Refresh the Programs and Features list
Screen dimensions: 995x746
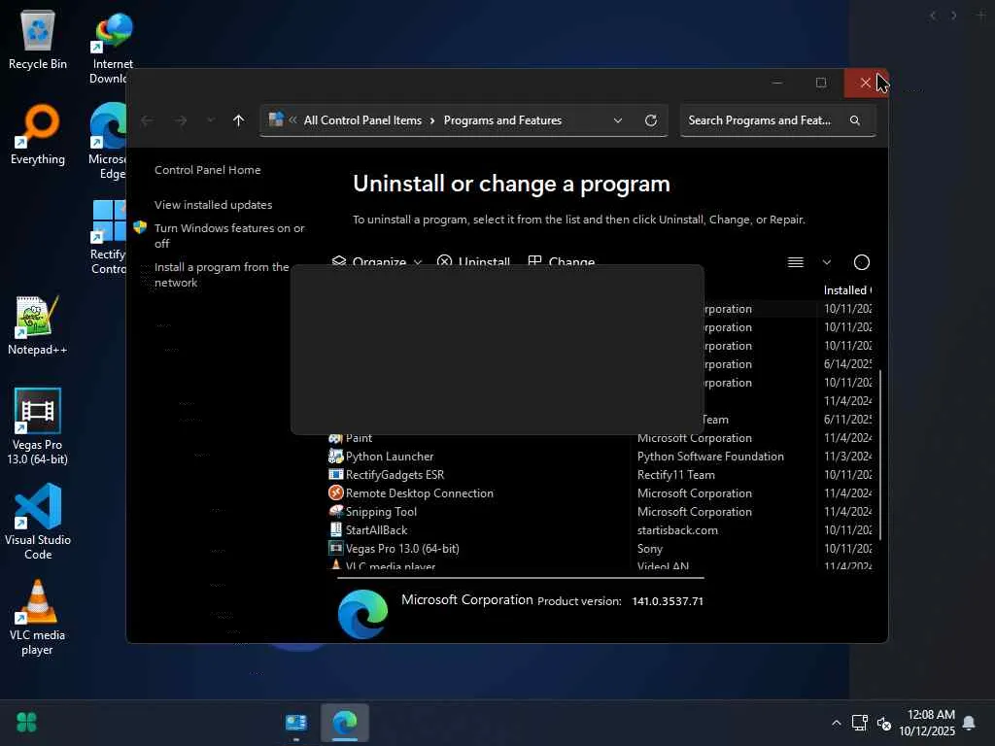click(x=650, y=120)
